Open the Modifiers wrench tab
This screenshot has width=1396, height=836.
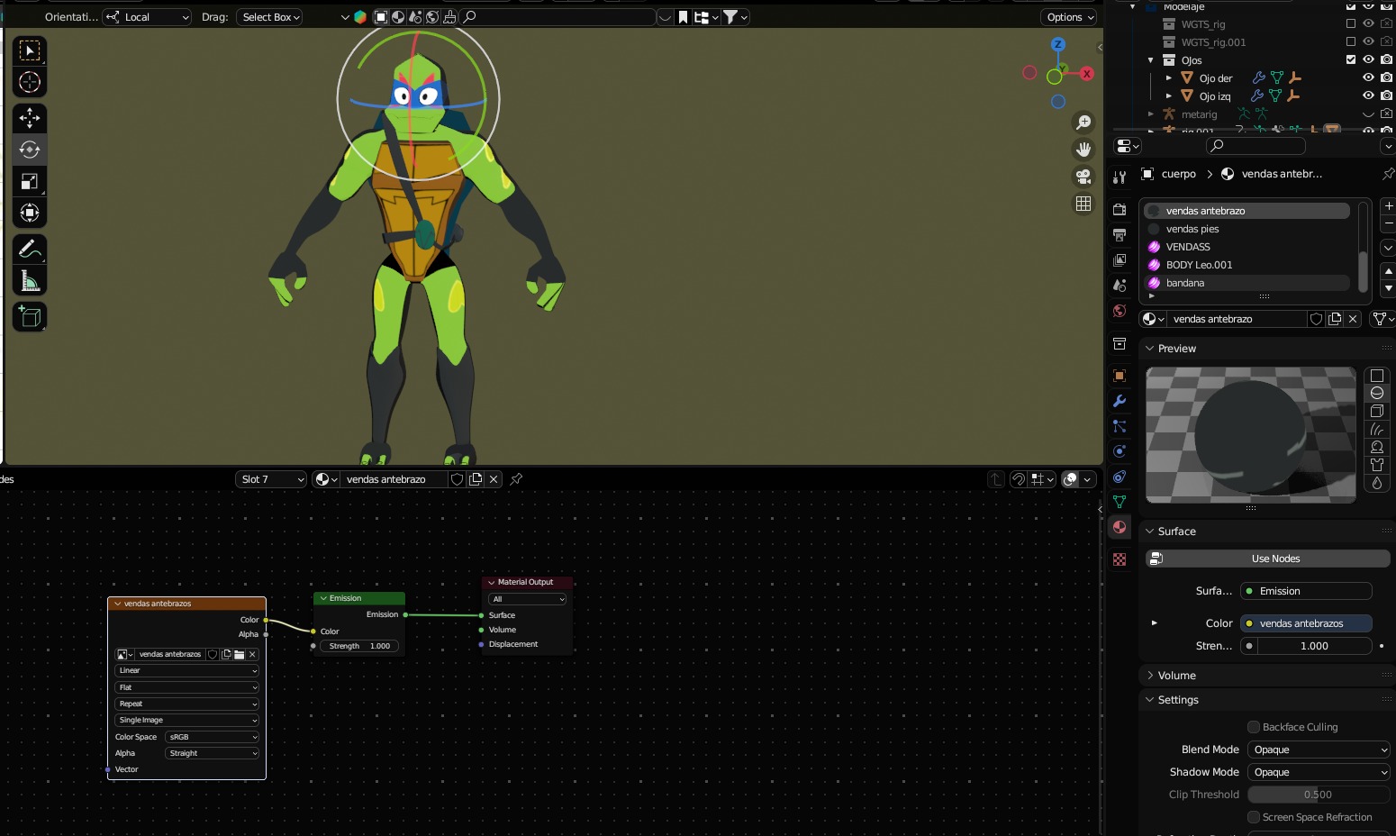coord(1120,401)
